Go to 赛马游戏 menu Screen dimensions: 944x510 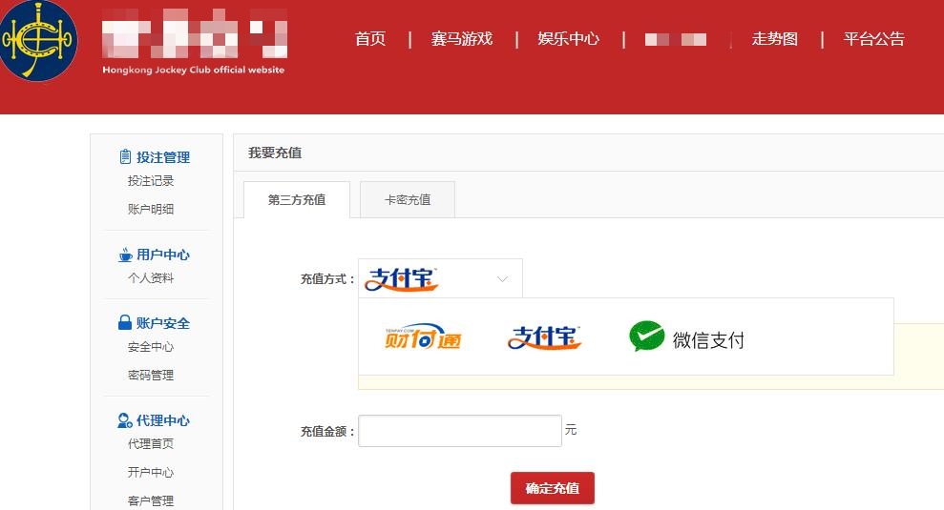tap(462, 39)
